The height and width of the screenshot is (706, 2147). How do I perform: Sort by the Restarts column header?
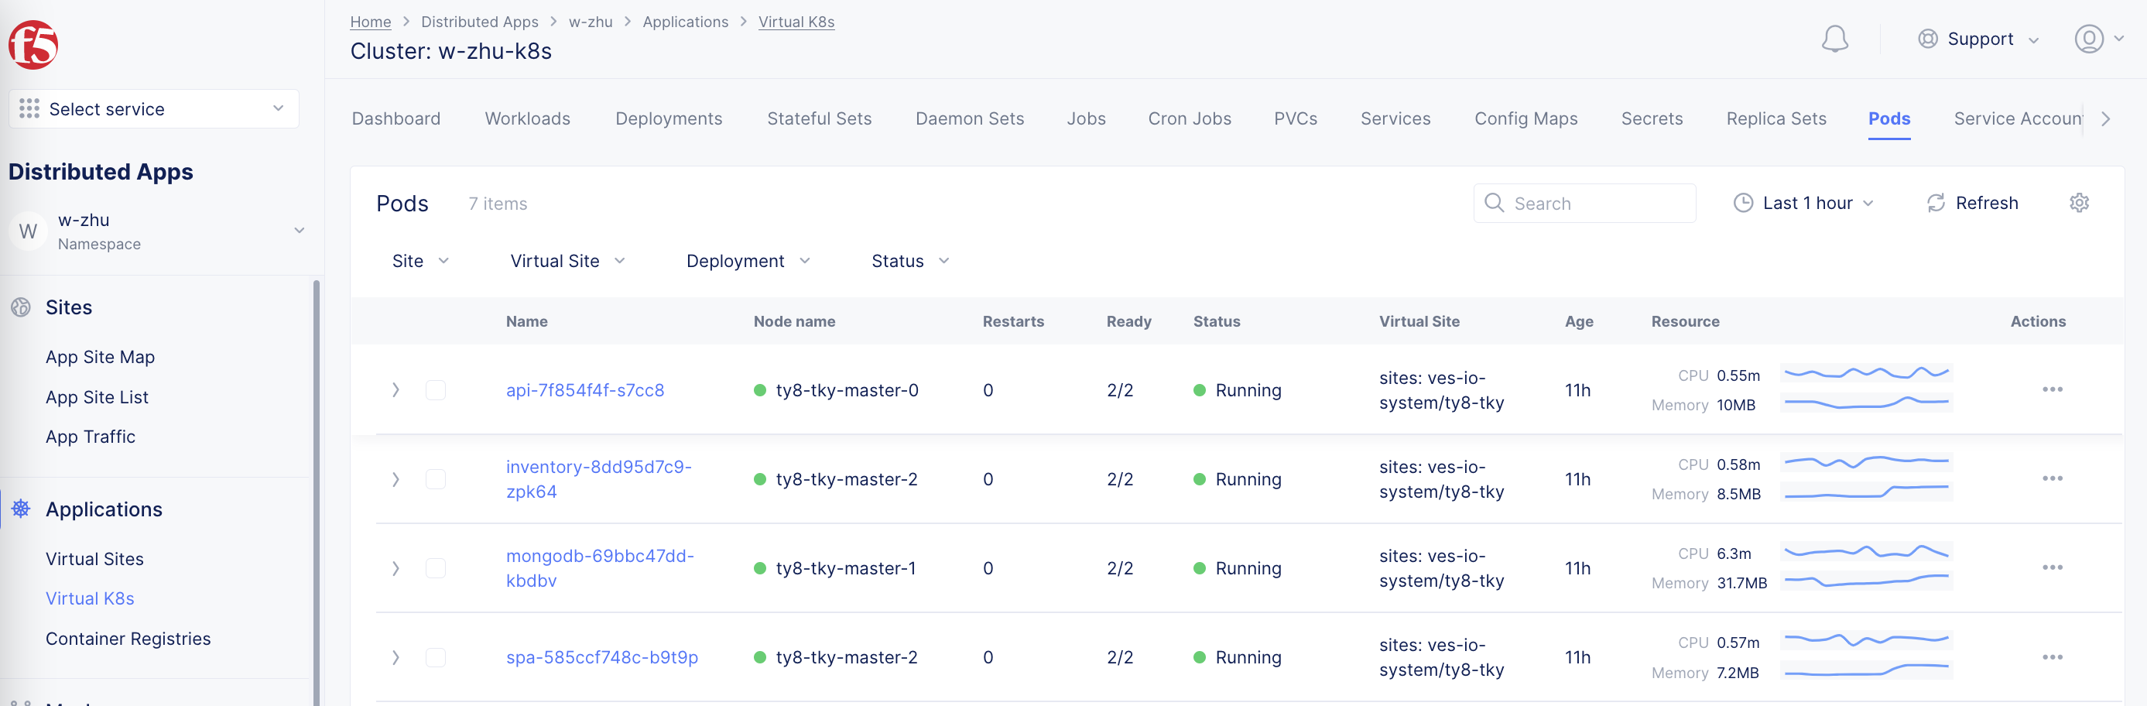(x=1012, y=321)
